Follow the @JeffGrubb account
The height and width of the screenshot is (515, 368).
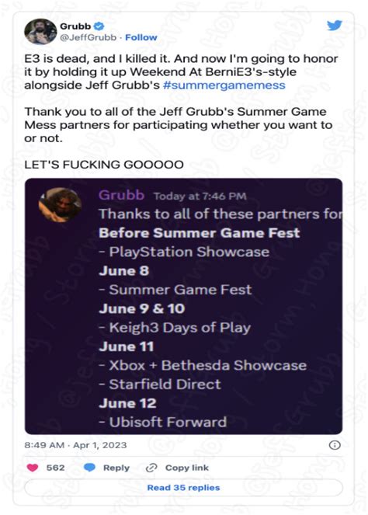141,37
